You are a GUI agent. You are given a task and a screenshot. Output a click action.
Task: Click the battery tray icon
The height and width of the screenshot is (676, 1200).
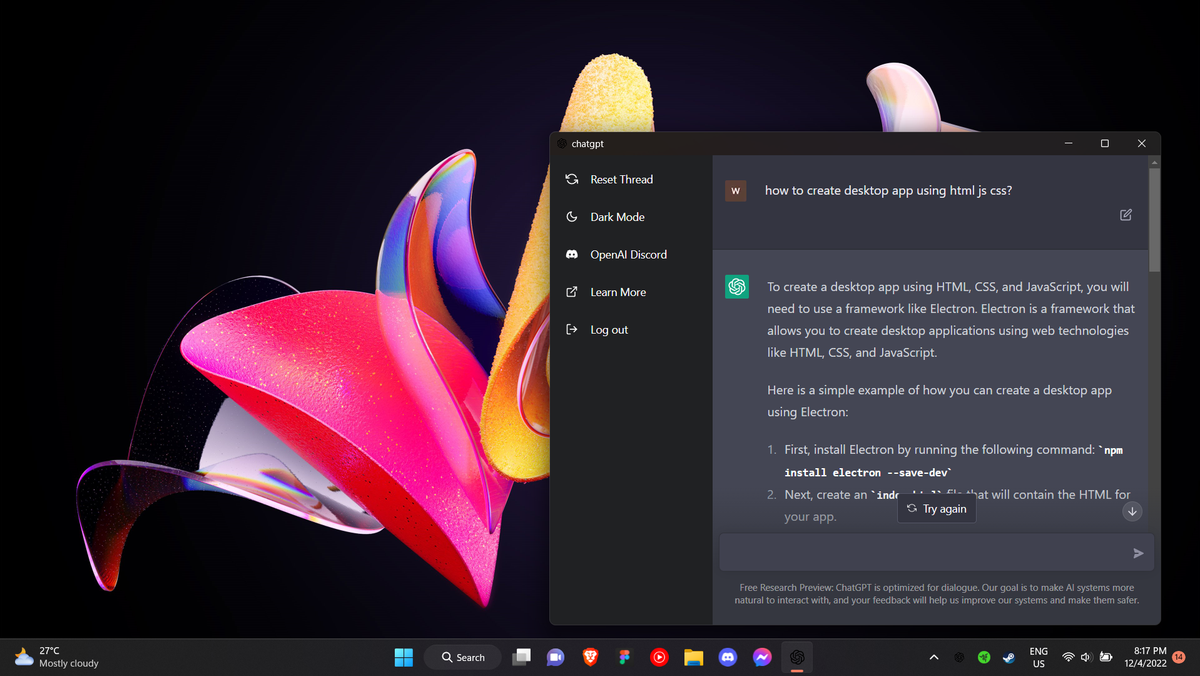point(1106,657)
